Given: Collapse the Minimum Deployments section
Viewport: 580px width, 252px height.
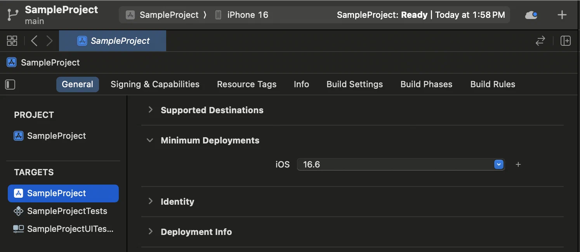Looking at the screenshot, I should click(150, 140).
